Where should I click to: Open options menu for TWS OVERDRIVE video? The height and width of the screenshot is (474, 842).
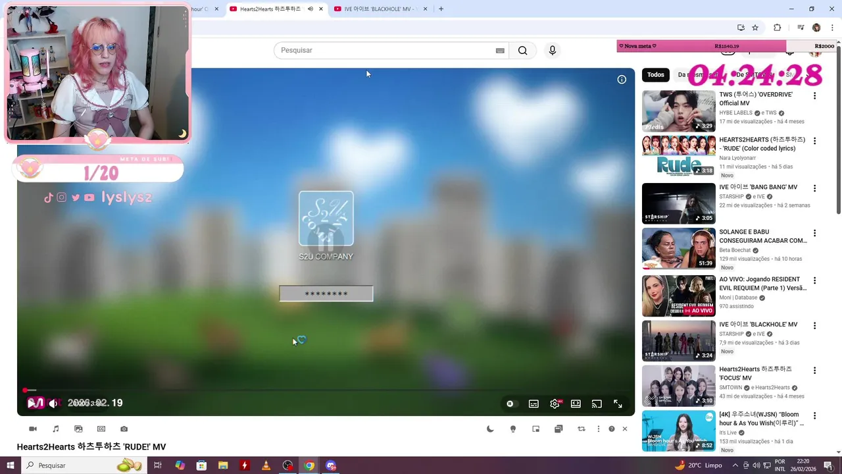click(814, 96)
